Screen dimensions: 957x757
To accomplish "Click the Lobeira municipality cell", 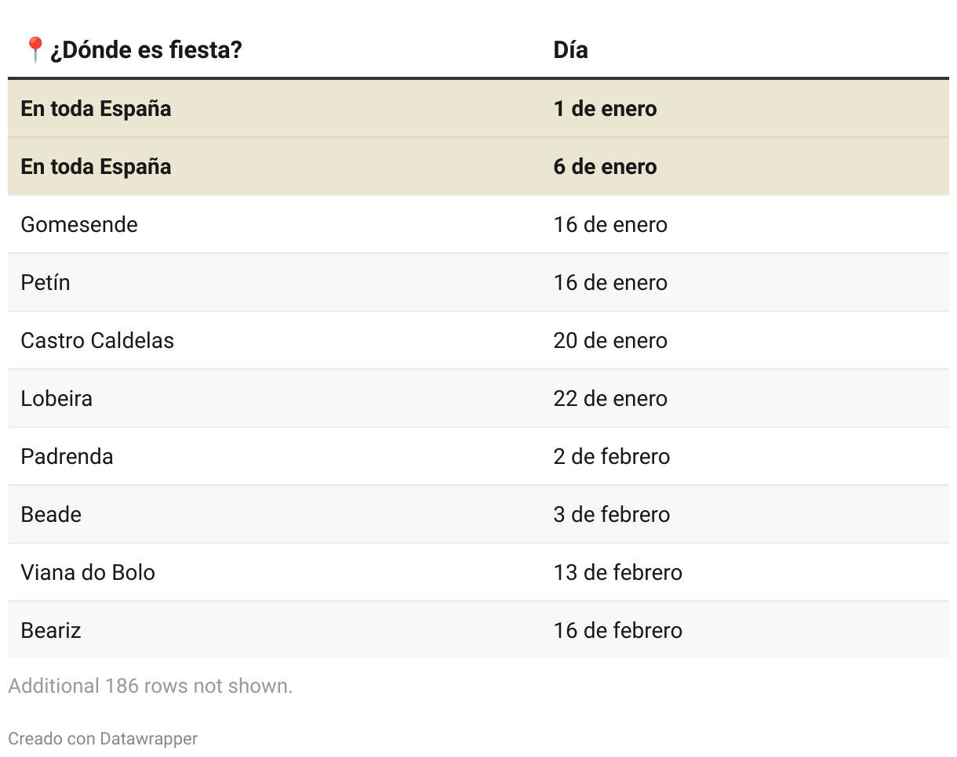I will (x=56, y=398).
